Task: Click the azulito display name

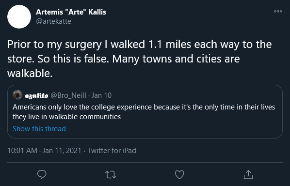Action: coord(36,95)
